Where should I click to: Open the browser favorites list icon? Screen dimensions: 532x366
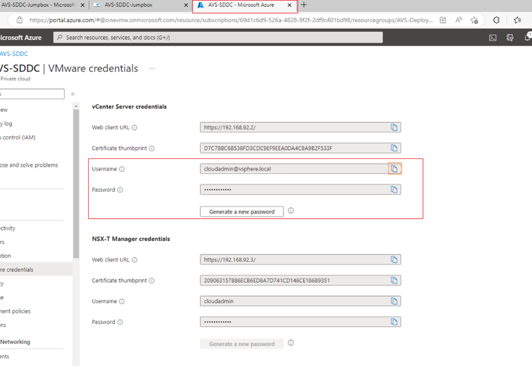tap(518, 20)
